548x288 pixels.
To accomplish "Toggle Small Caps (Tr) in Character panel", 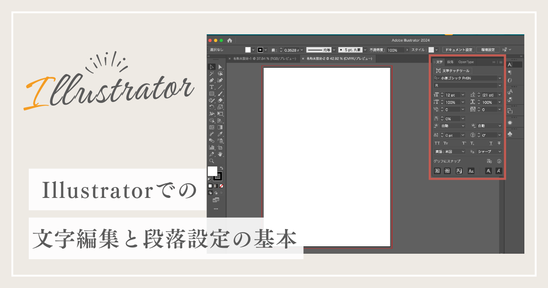I will (446, 144).
